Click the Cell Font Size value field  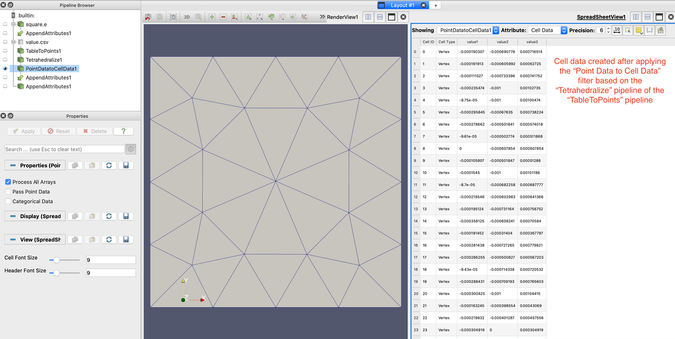[111, 260]
